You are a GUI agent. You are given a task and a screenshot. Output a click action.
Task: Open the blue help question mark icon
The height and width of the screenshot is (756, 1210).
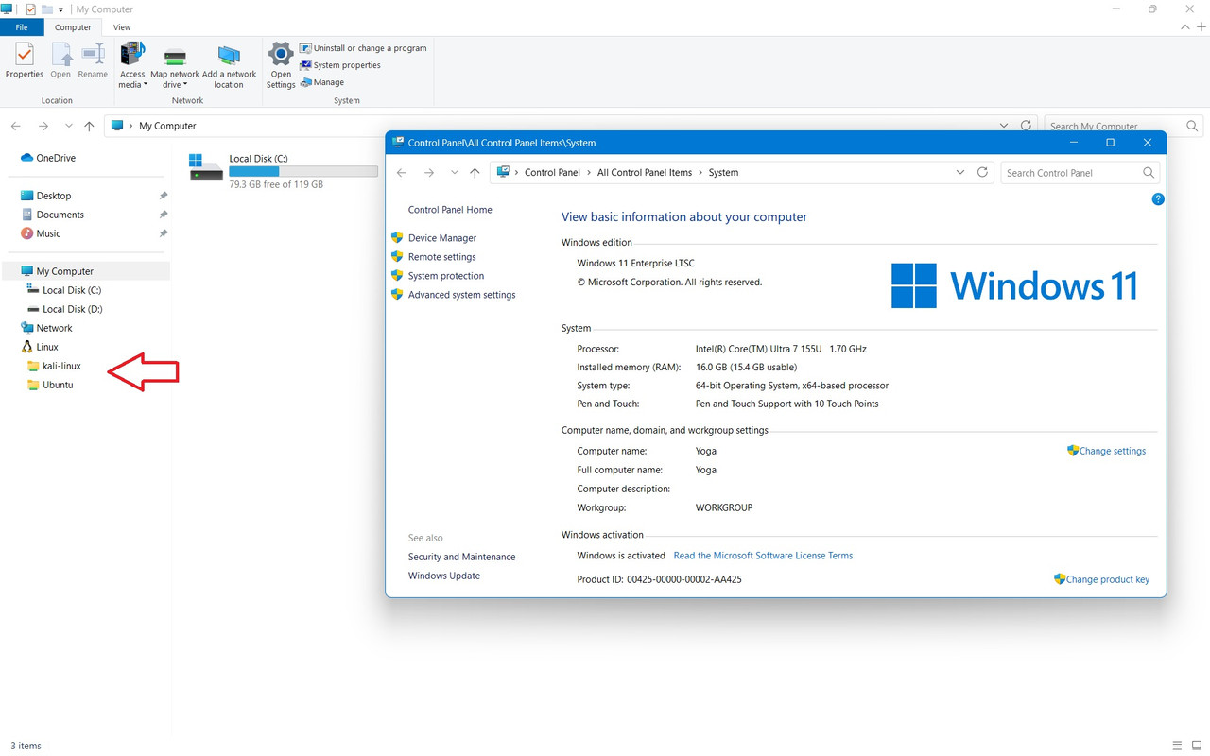(x=1158, y=199)
